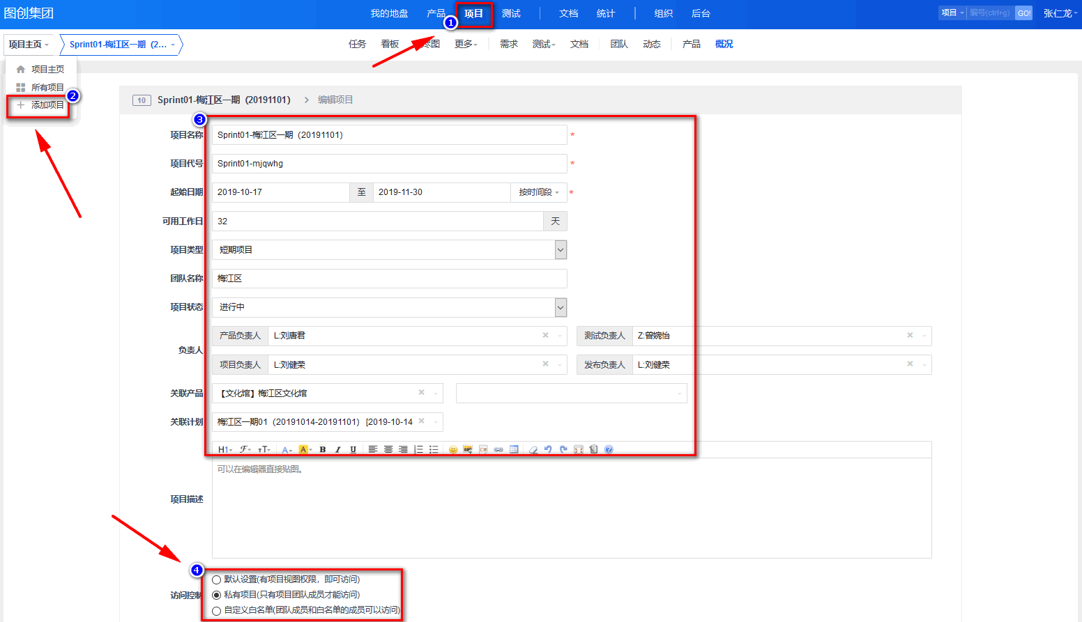The height and width of the screenshot is (622, 1082).
Task: Open 项目状态 dropdown showing 进行中
Action: tap(390, 307)
